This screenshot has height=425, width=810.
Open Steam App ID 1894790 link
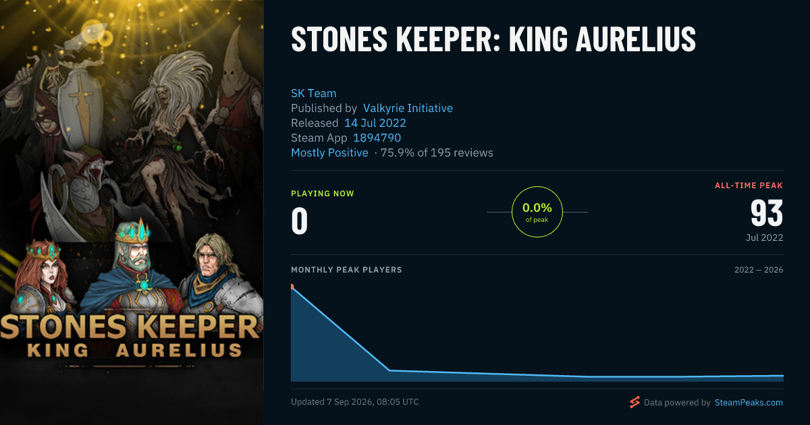(x=377, y=138)
